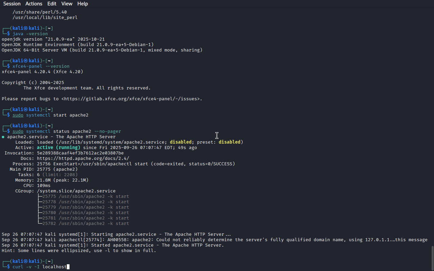Click the last process entry 25782 in CGroup tree
The width and height of the screenshot is (434, 271).
(49, 224)
